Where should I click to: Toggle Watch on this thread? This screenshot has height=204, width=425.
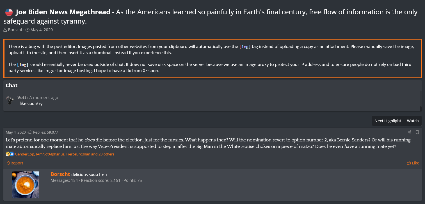(x=413, y=121)
